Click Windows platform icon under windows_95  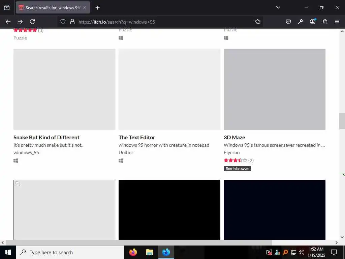tap(16, 161)
